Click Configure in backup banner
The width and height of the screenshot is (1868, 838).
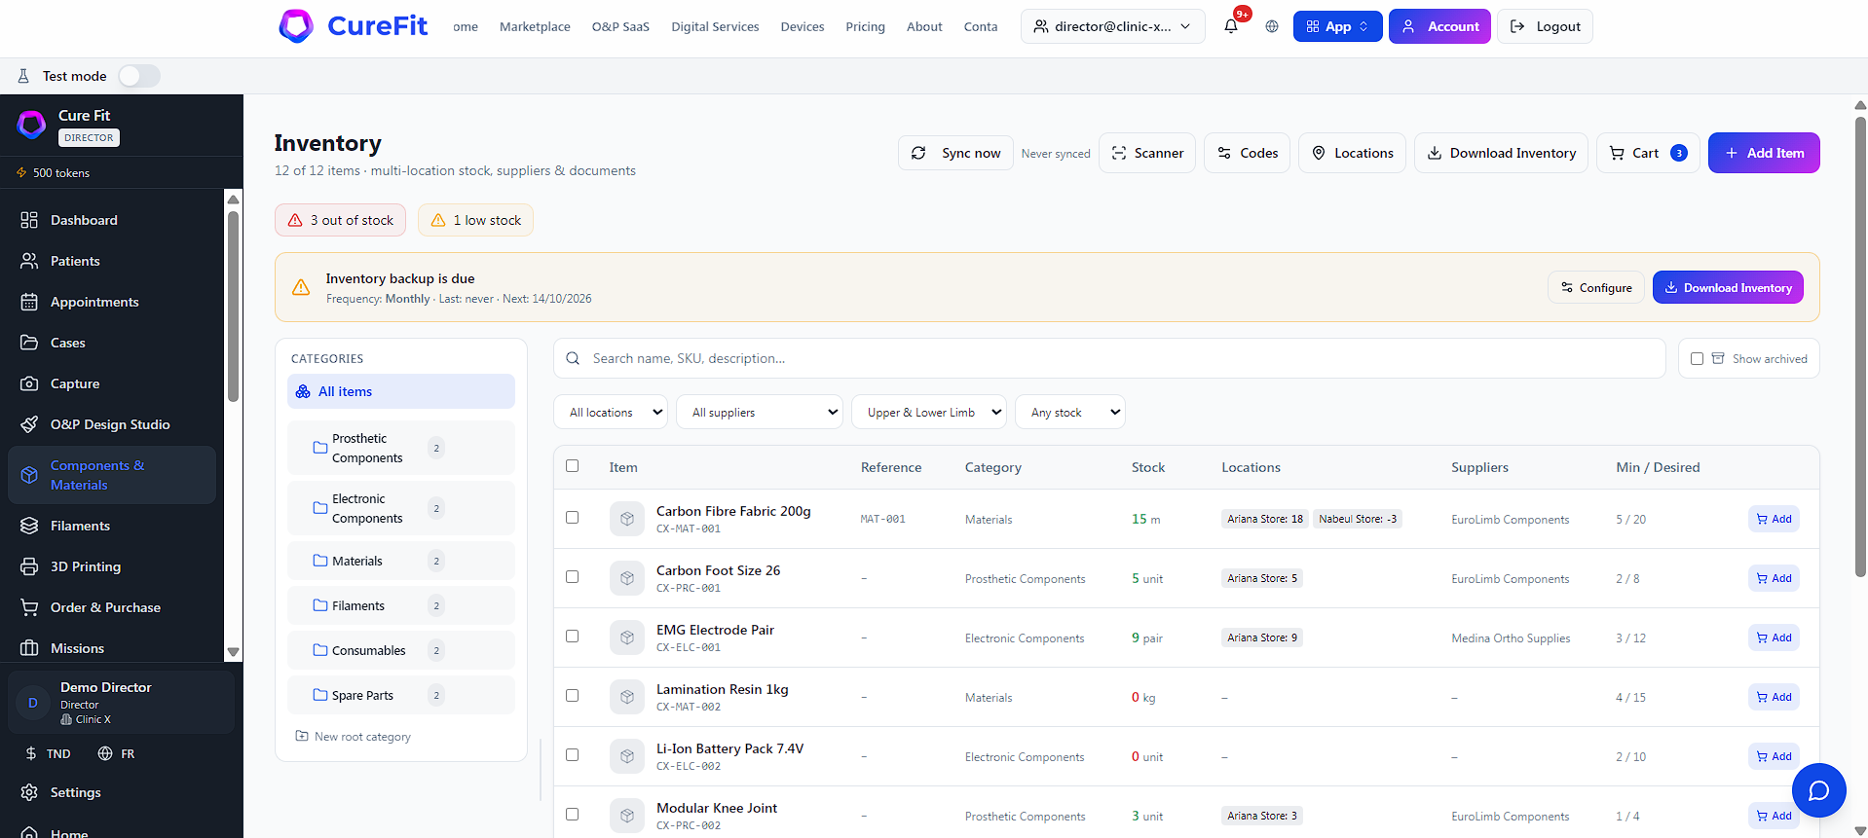tap(1596, 287)
